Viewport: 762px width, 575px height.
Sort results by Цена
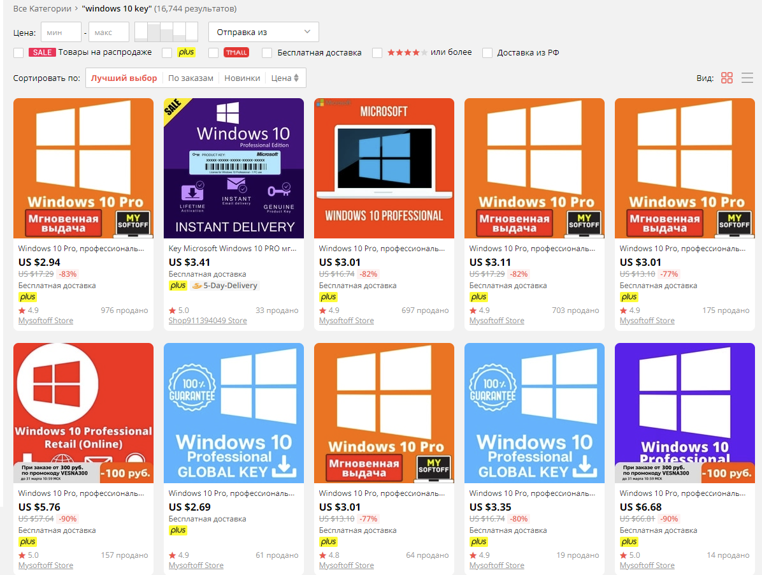[285, 78]
